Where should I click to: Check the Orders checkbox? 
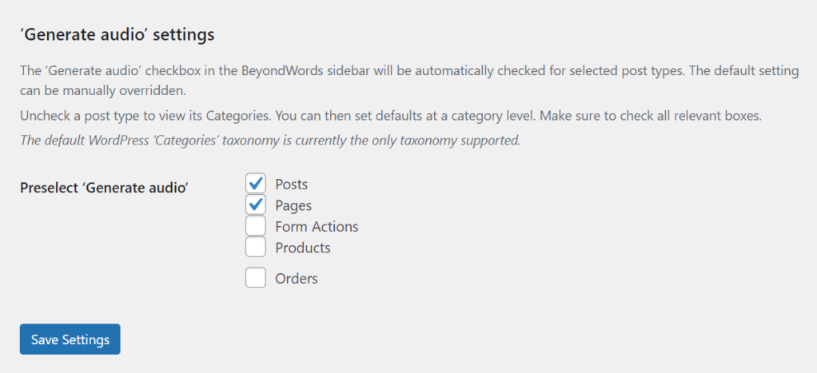256,278
